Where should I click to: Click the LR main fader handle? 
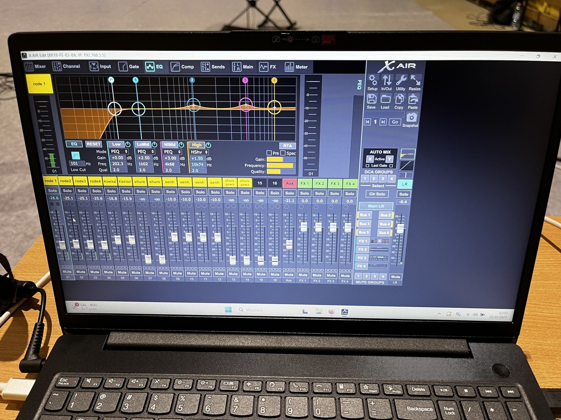pyautogui.click(x=400, y=229)
